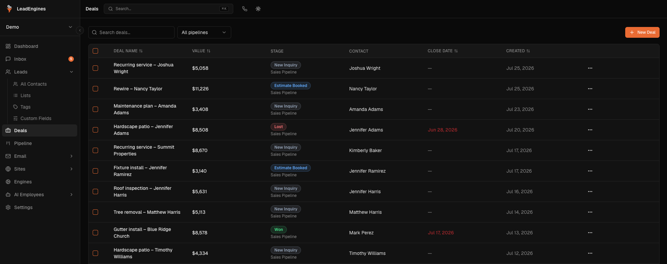
Task: Sort by Close Date column arrows
Action: [x=456, y=51]
